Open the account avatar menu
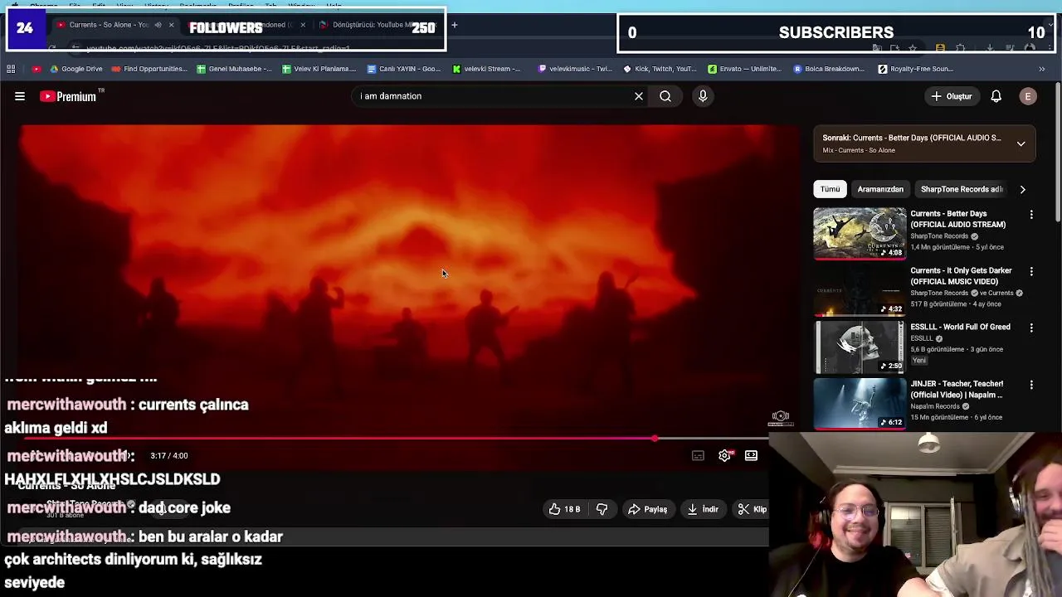Image resolution: width=1062 pixels, height=597 pixels. click(1028, 96)
